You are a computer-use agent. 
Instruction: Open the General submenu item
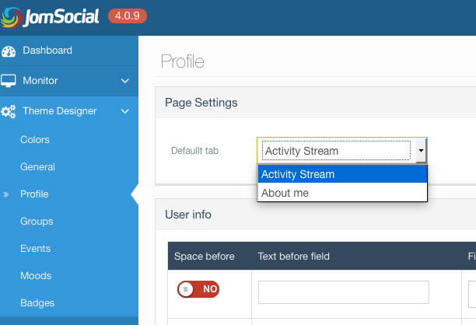point(37,167)
